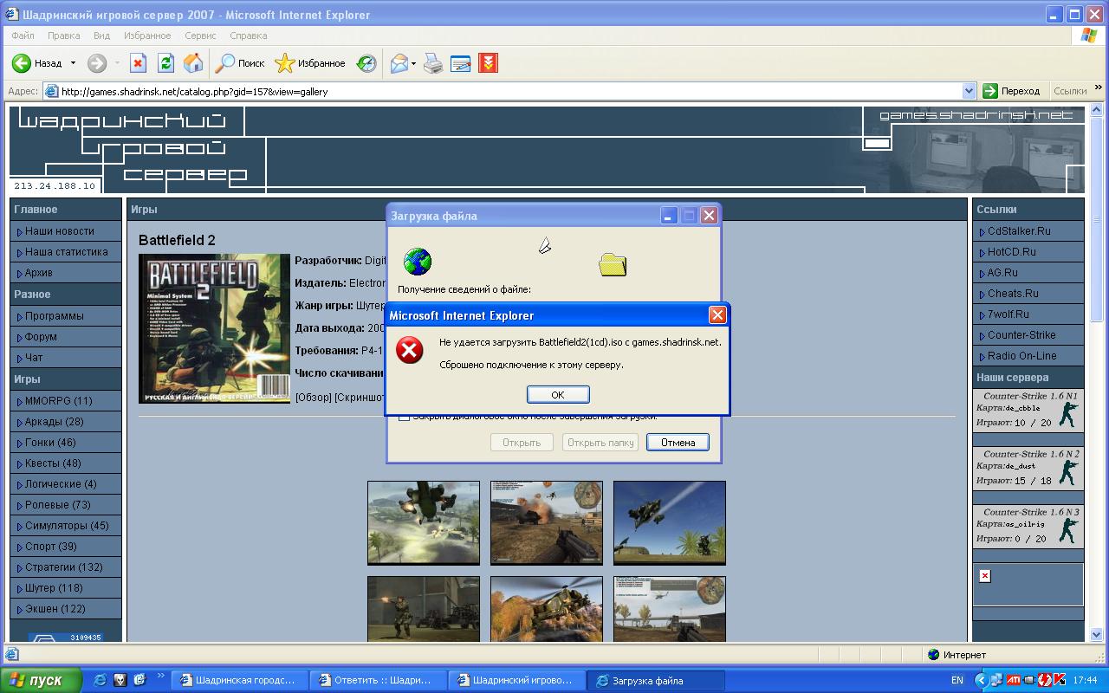Click the Kaspersky K tray icon

[x=1059, y=680]
